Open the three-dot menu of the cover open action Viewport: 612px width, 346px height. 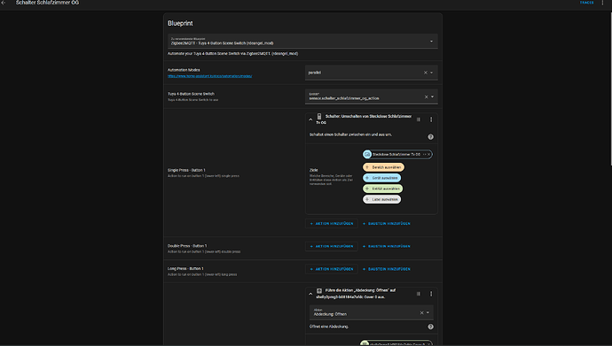tap(431, 294)
